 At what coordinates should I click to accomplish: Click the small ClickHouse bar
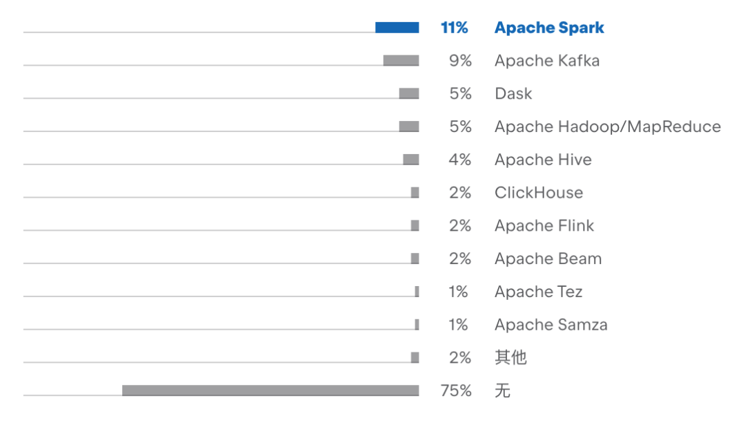415,192
